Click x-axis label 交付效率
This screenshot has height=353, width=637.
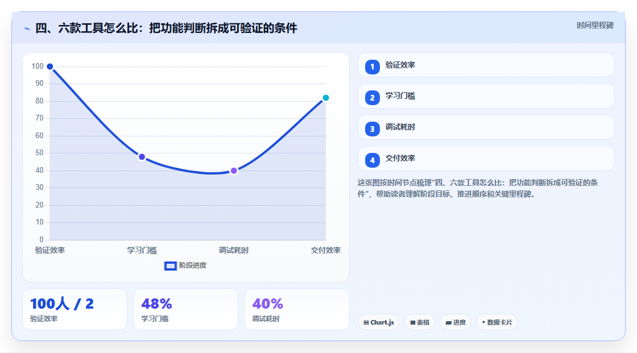click(326, 250)
